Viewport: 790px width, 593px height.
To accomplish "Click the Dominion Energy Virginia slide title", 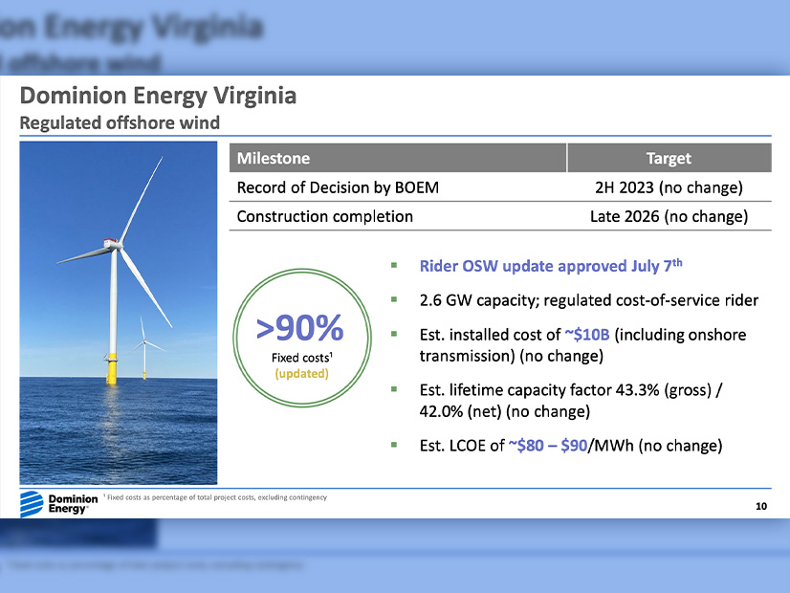I will tap(159, 97).
